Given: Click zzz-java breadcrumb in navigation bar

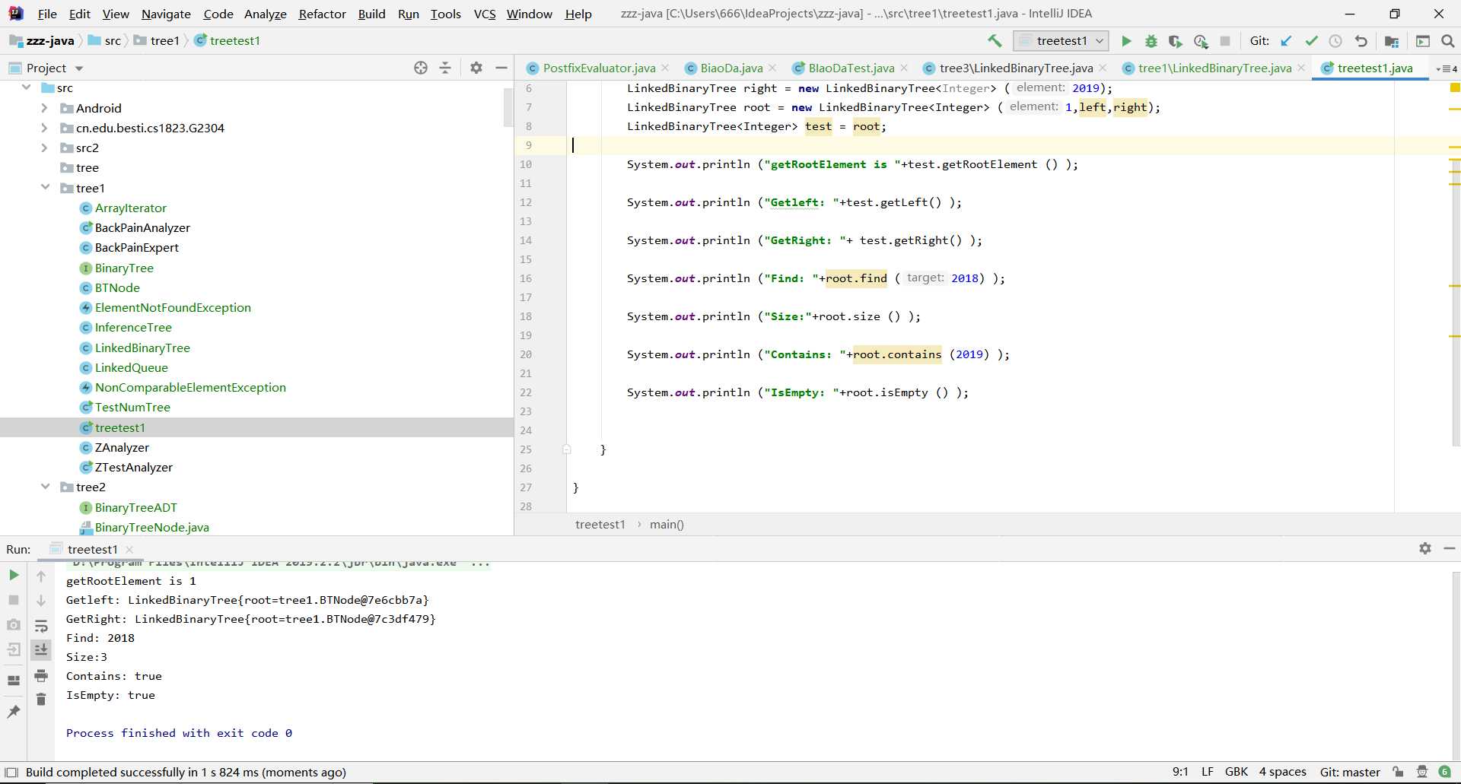Looking at the screenshot, I should pyautogui.click(x=50, y=40).
